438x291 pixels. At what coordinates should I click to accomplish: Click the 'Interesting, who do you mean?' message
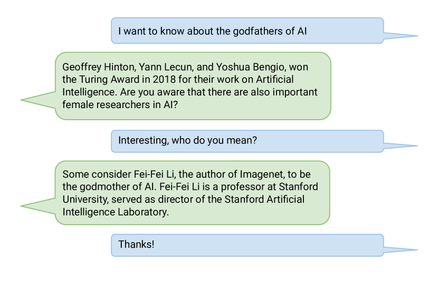click(247, 141)
